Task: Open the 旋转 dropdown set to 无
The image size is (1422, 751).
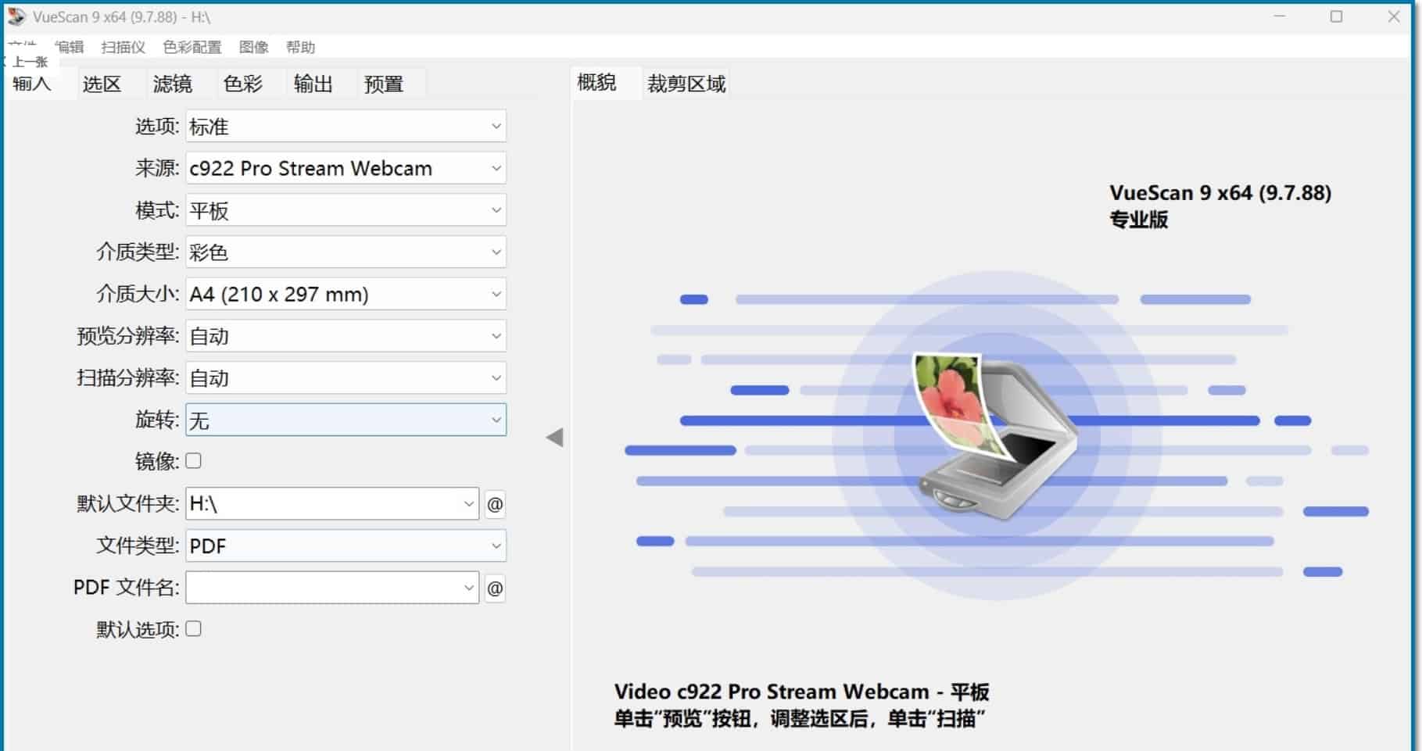Action: click(x=346, y=420)
